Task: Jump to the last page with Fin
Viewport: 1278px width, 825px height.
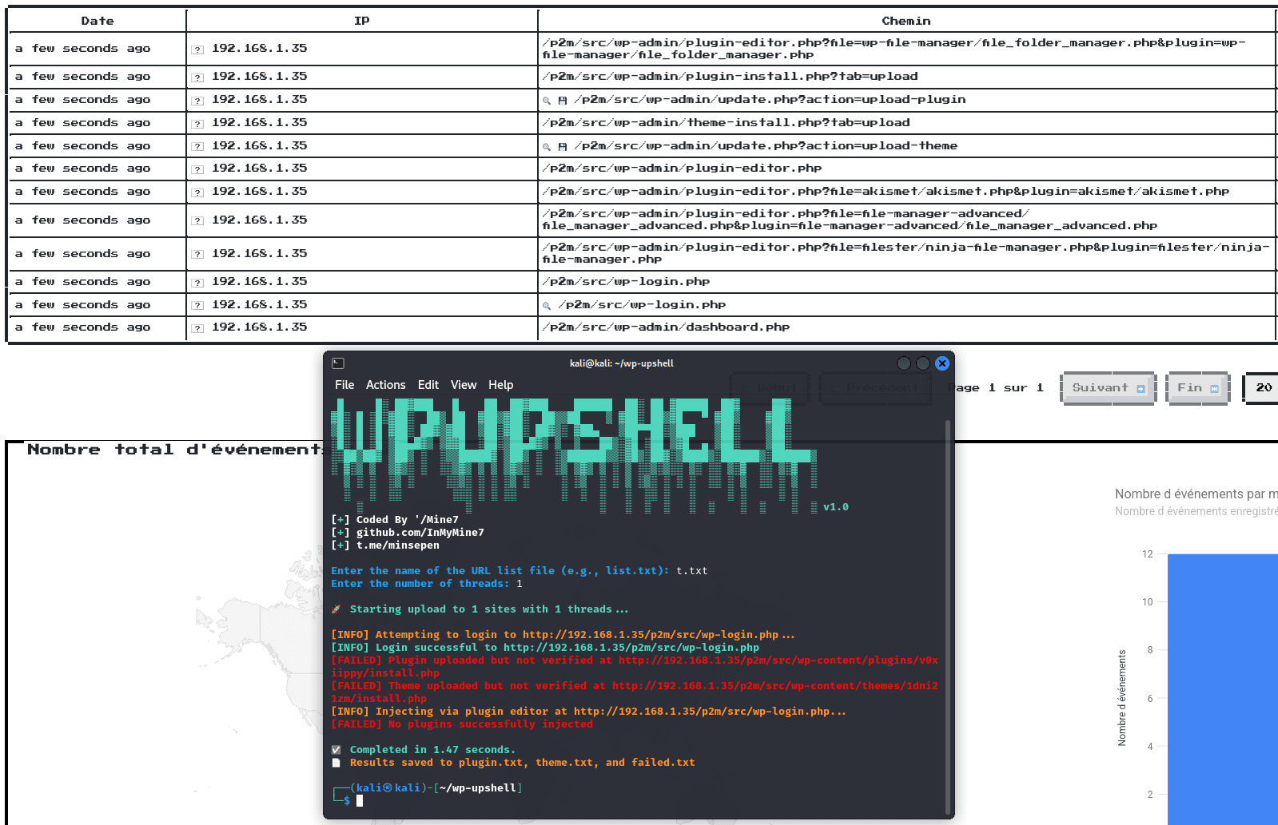Action: pyautogui.click(x=1196, y=388)
